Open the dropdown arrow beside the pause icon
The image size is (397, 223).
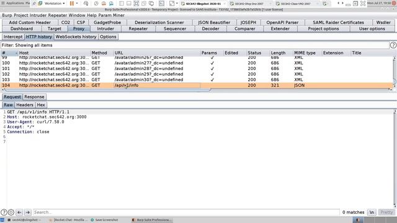[x=77, y=4]
